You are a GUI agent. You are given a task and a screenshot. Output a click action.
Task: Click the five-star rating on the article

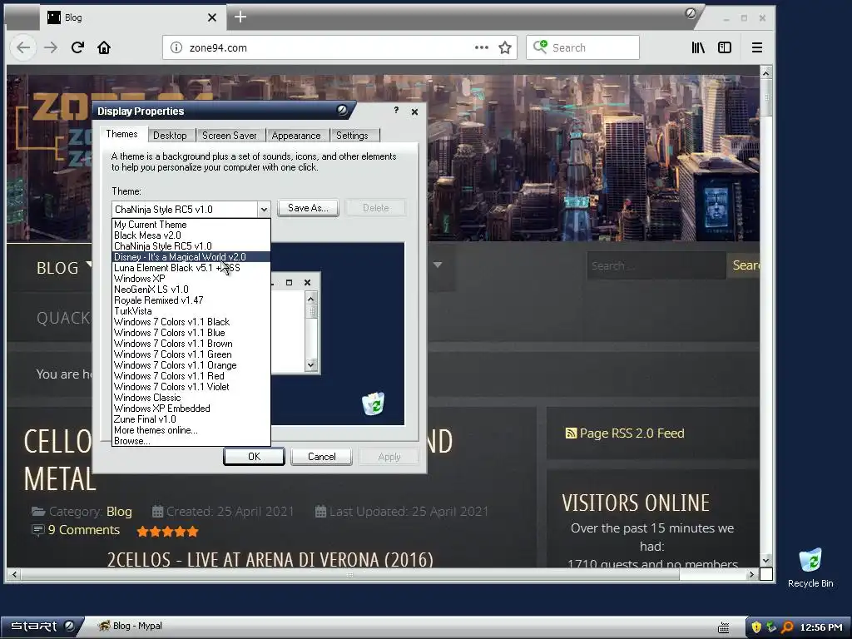tap(167, 532)
